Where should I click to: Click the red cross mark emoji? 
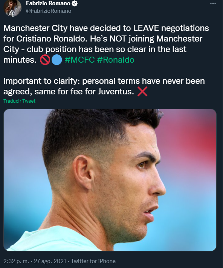pos(142,92)
